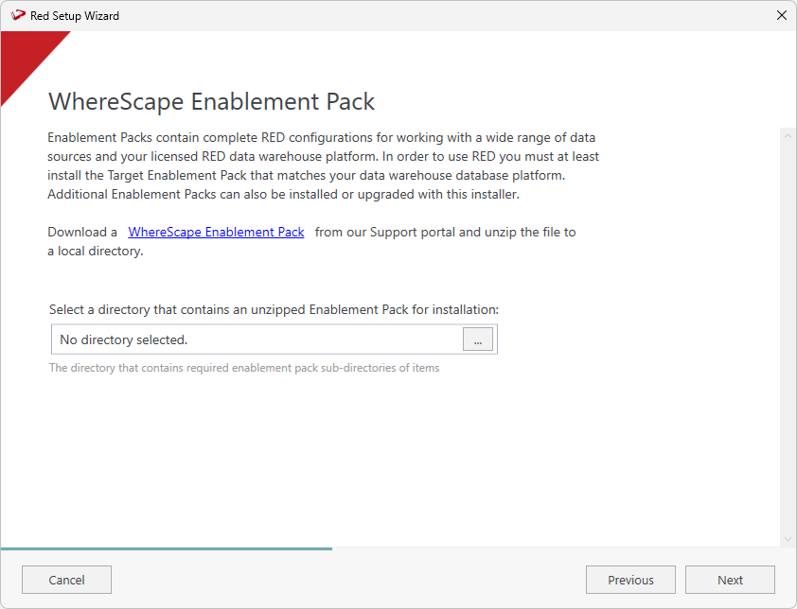Open the WhereScape Enablement Pack download link
Image resolution: width=797 pixels, height=609 pixels.
[x=216, y=232]
